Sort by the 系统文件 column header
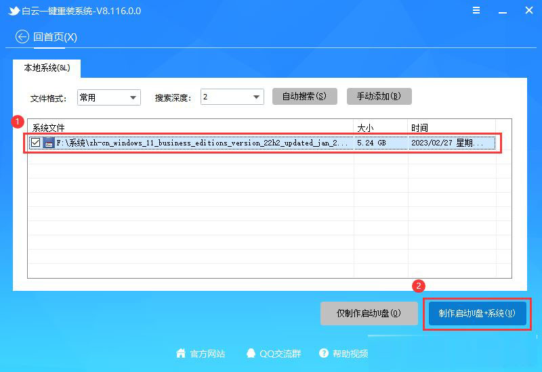542x372 pixels. point(48,128)
